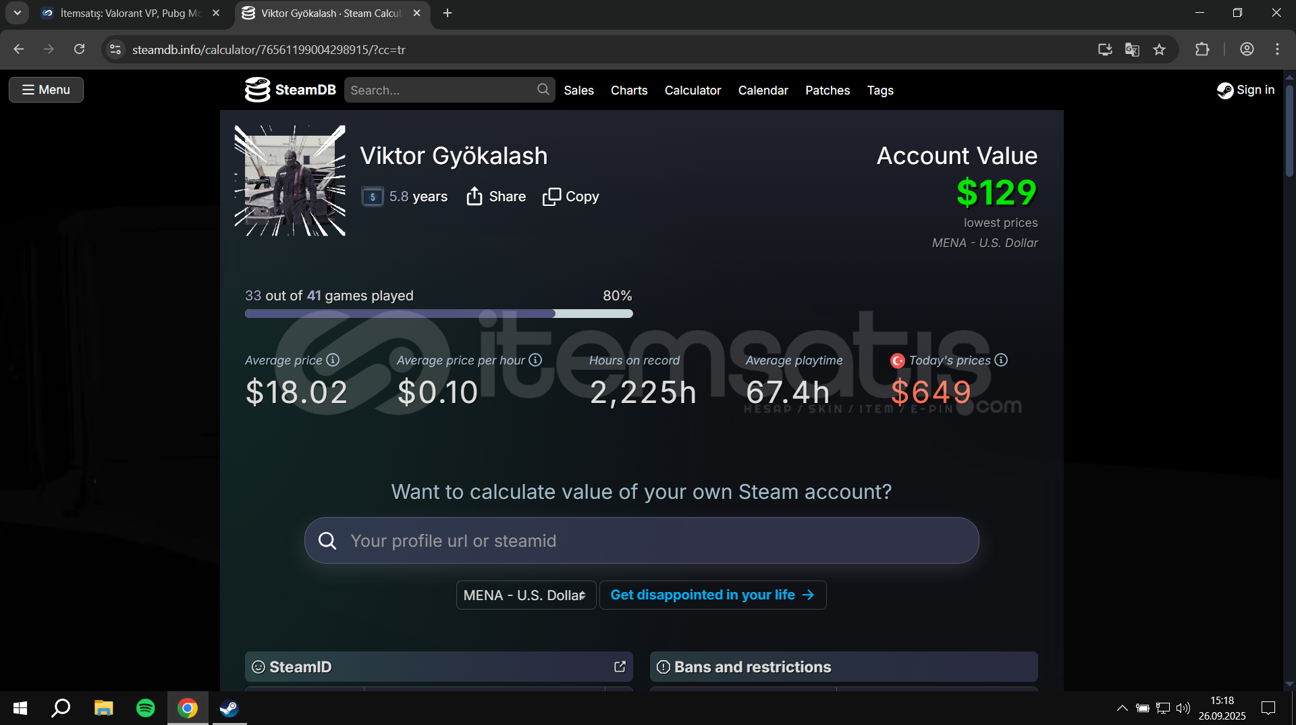Open the SteamID panel external link icon

click(620, 667)
